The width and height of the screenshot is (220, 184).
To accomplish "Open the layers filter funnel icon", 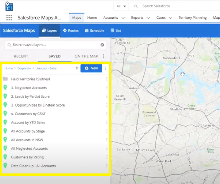I will [77, 68].
